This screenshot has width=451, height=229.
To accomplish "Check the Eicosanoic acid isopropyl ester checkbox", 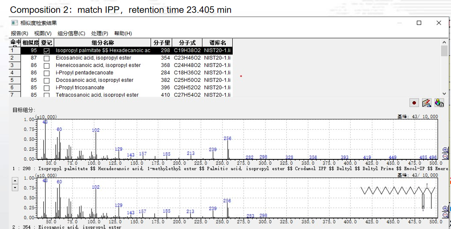I will pyautogui.click(x=46, y=58).
